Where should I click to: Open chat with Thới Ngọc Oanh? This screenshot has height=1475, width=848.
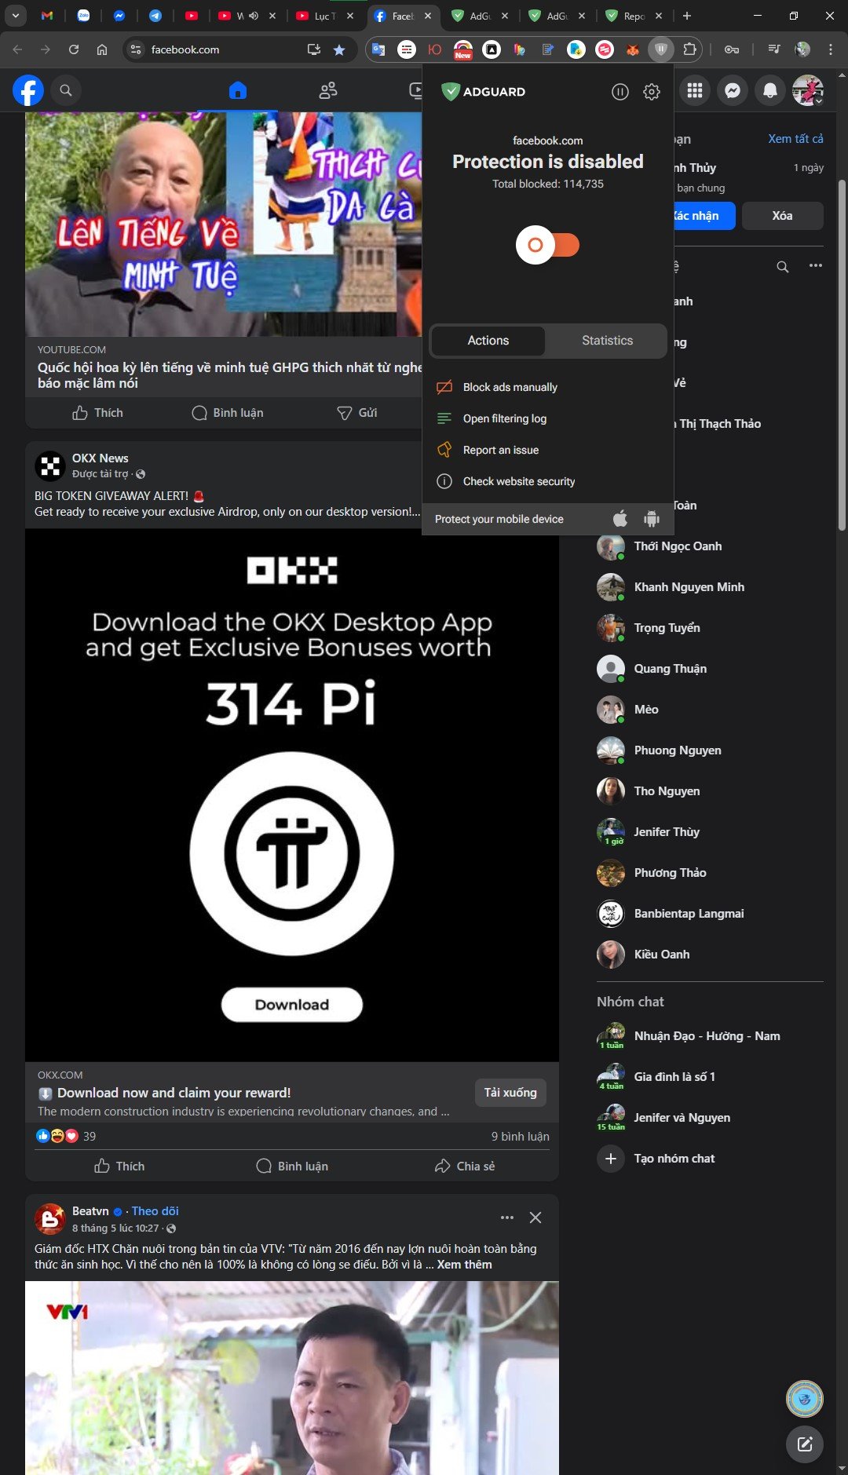[x=710, y=546]
